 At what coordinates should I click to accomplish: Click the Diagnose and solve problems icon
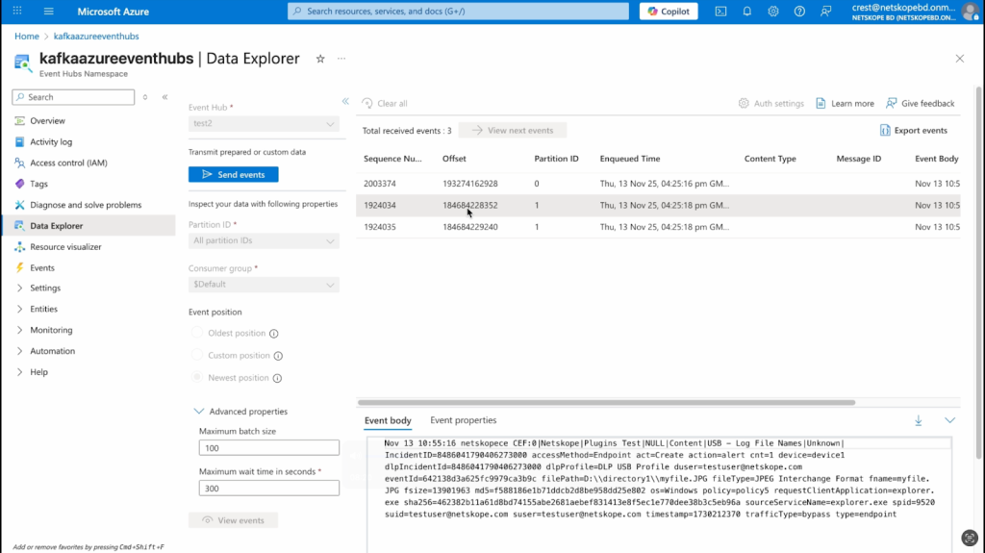click(x=19, y=205)
